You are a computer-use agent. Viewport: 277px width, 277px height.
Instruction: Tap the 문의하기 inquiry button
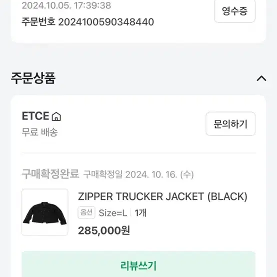pyautogui.click(x=230, y=123)
